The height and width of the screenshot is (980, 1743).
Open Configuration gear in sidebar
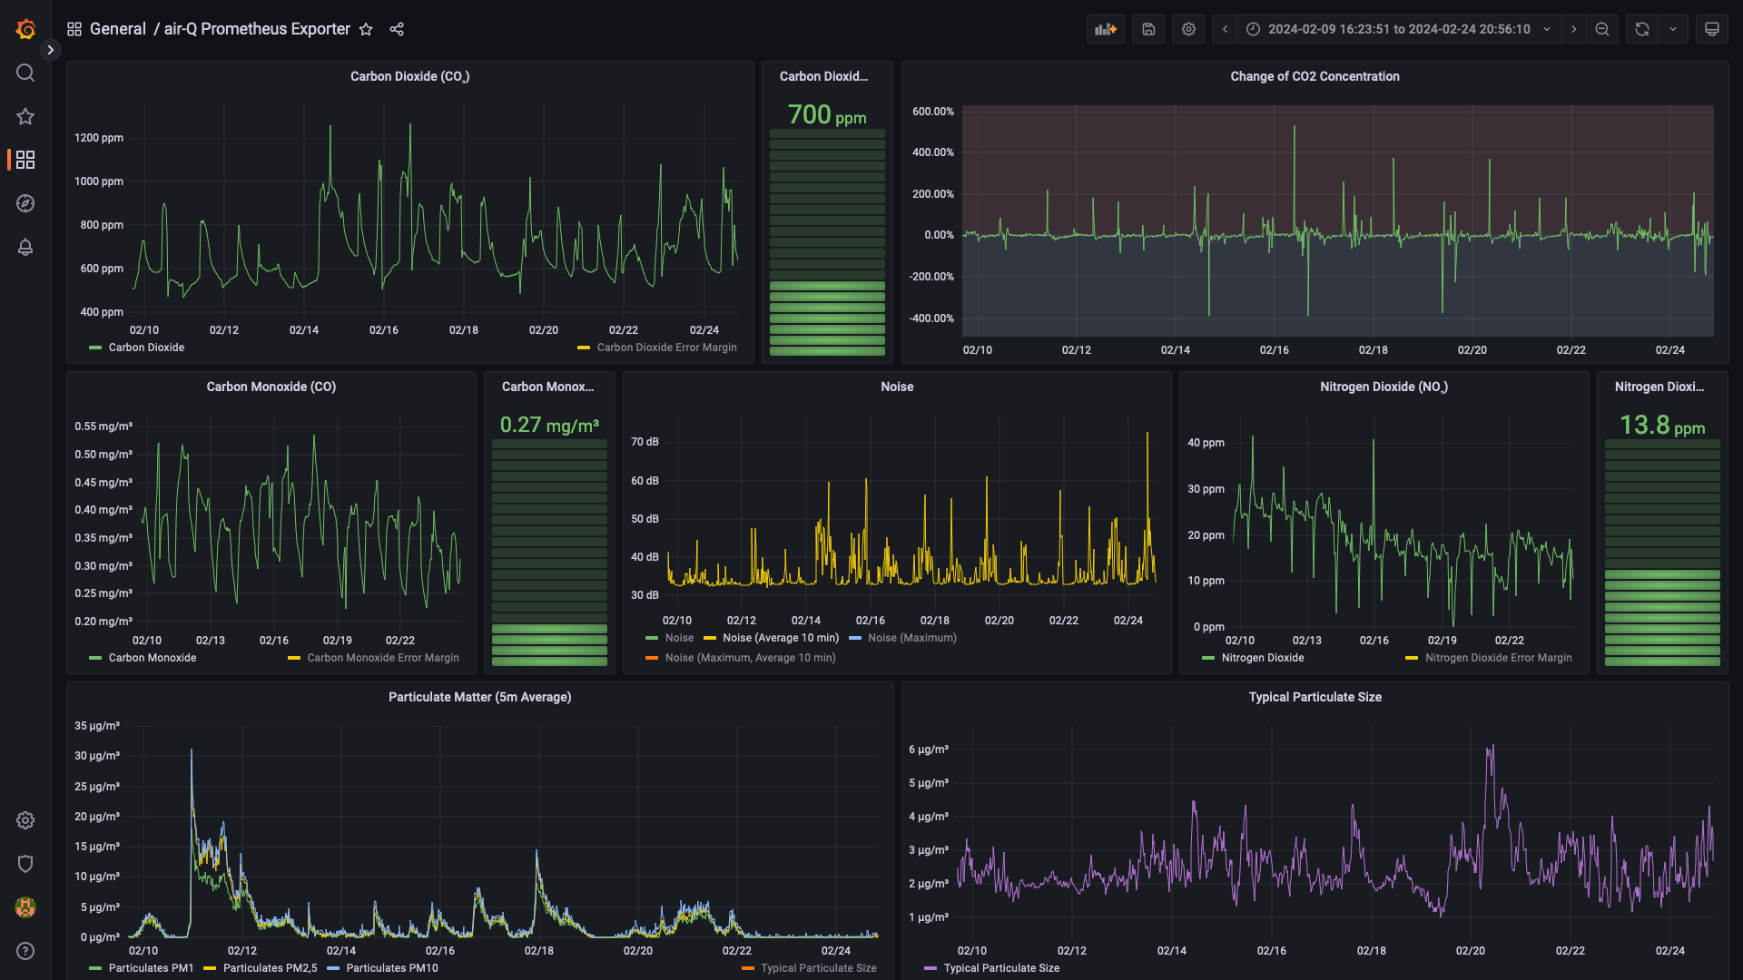[25, 820]
